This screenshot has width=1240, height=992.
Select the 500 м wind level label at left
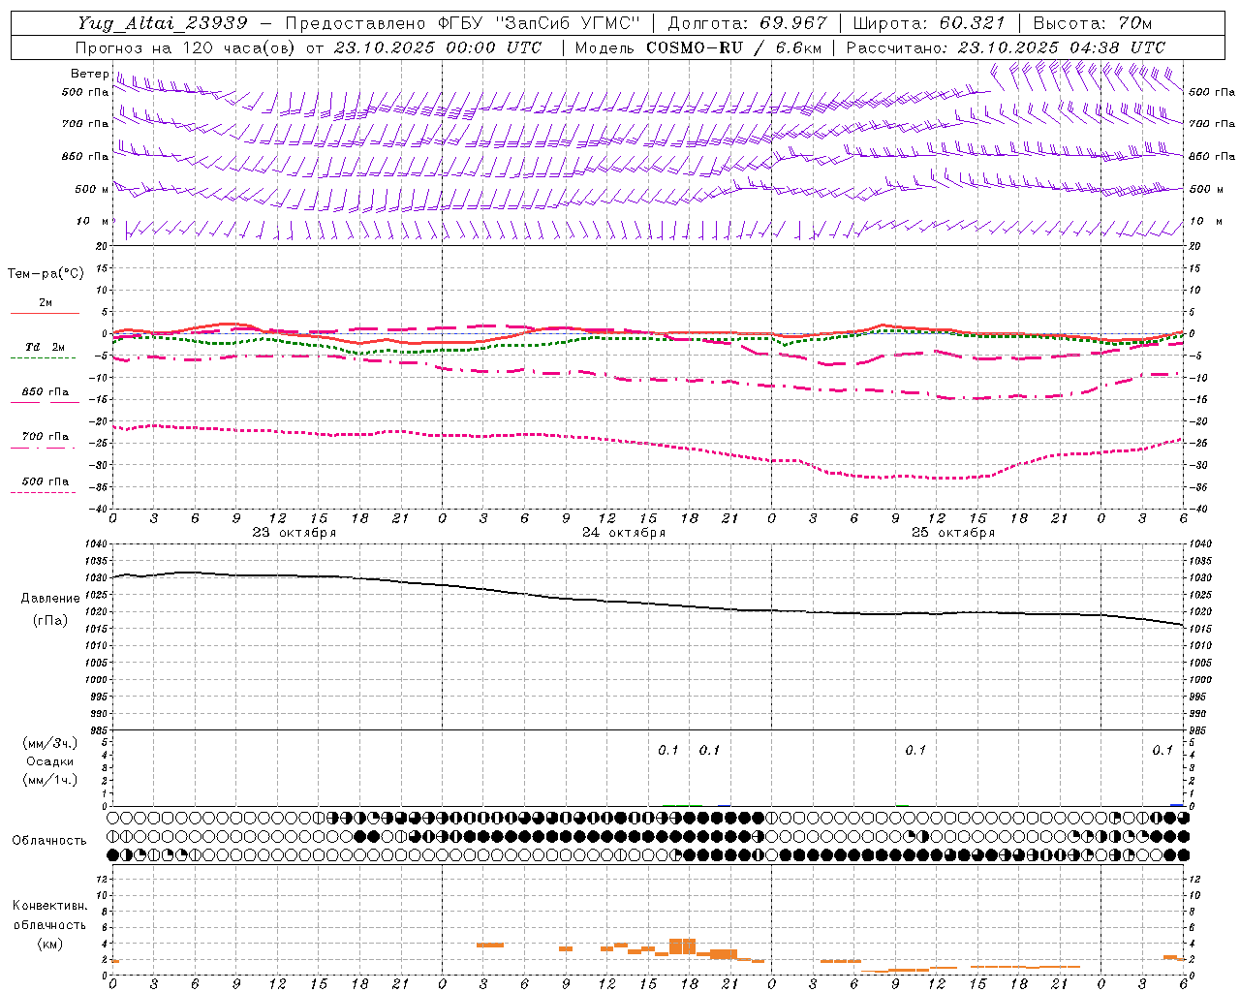click(x=92, y=189)
